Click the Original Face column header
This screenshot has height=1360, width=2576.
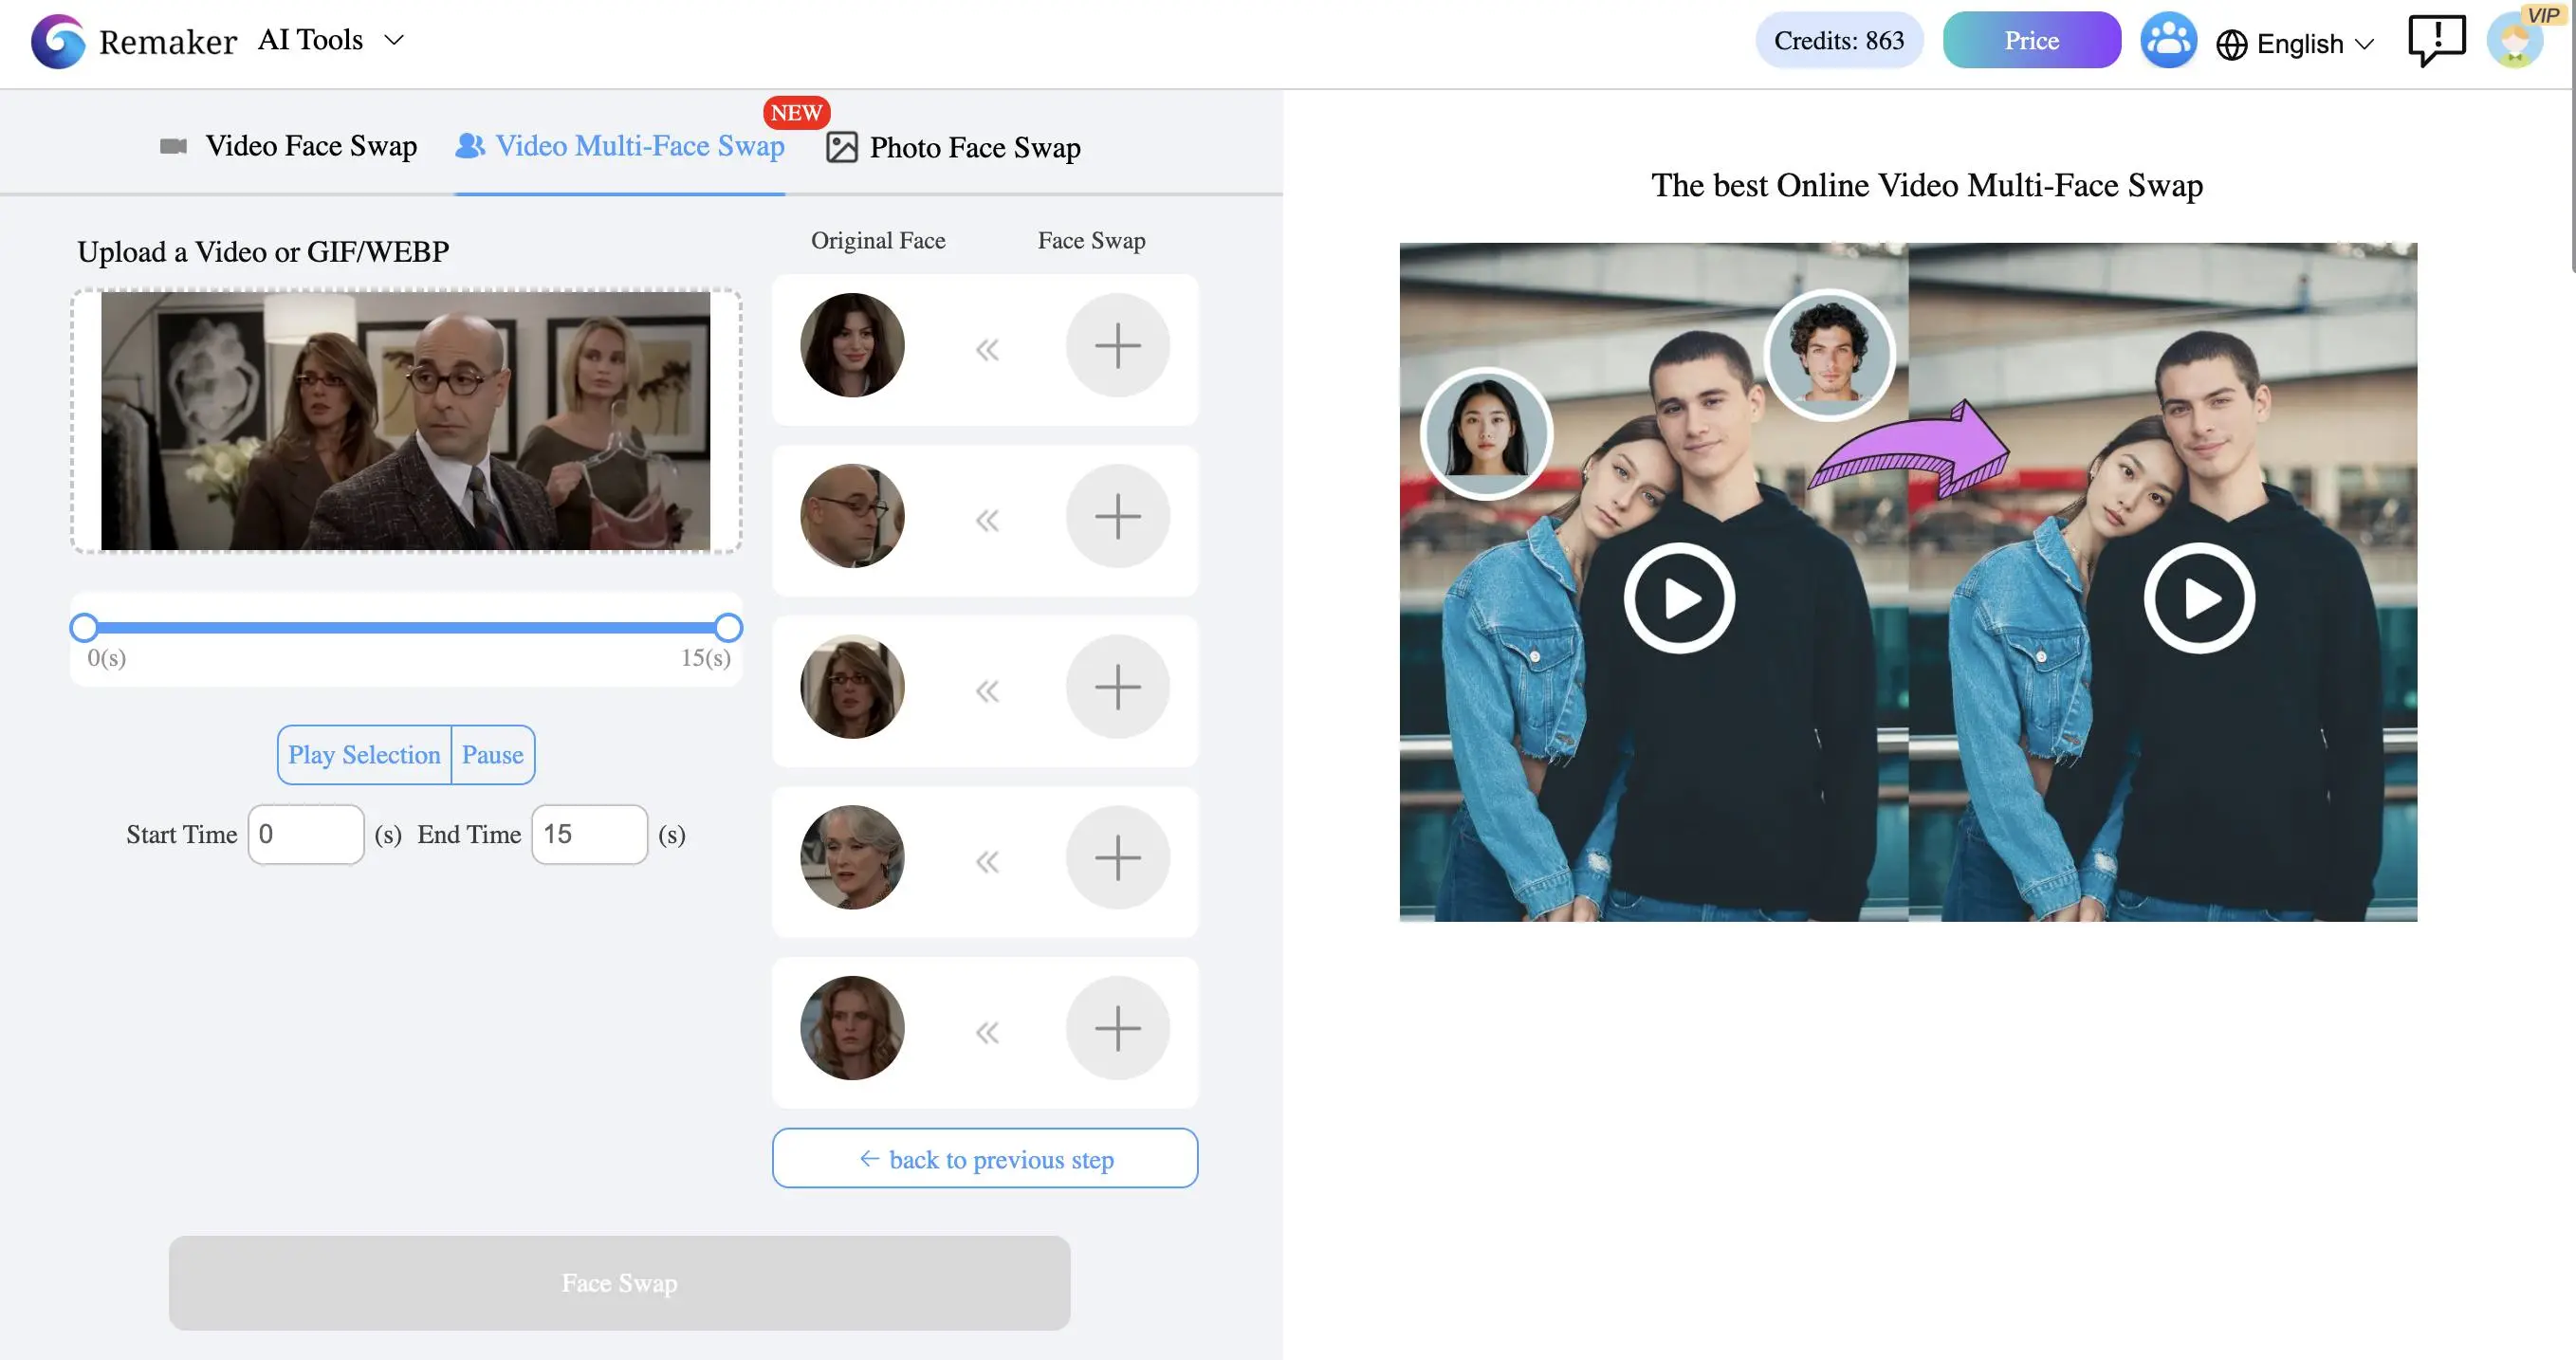coord(878,240)
